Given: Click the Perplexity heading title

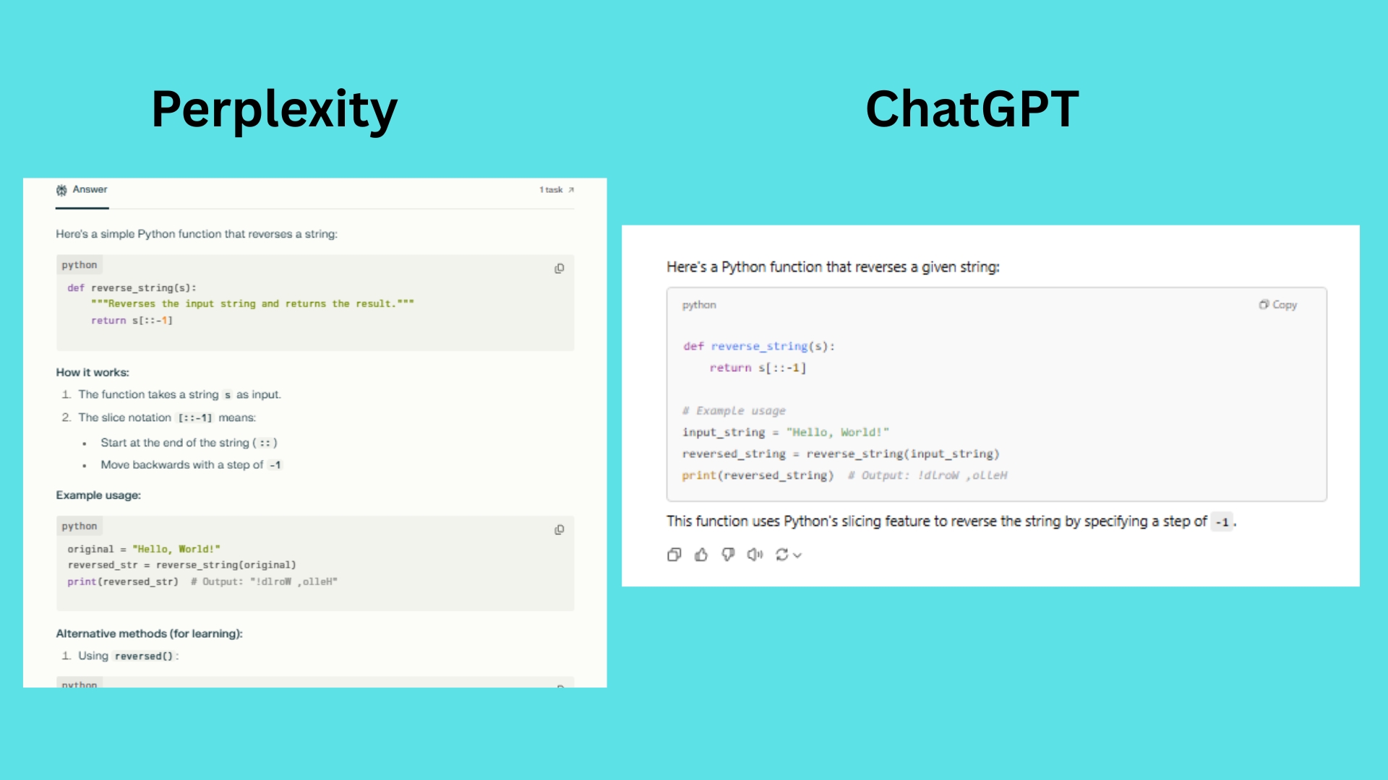Looking at the screenshot, I should (274, 109).
